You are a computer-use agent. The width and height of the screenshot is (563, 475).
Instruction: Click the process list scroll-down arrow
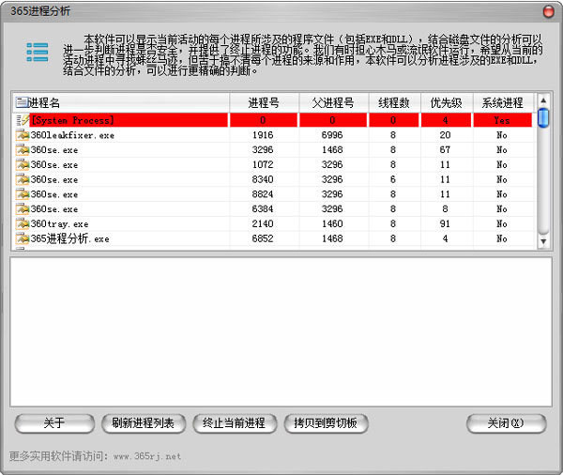543,241
